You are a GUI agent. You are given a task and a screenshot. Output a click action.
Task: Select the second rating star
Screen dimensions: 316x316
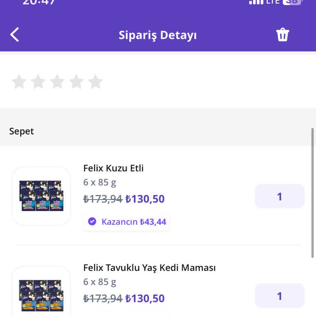38,82
